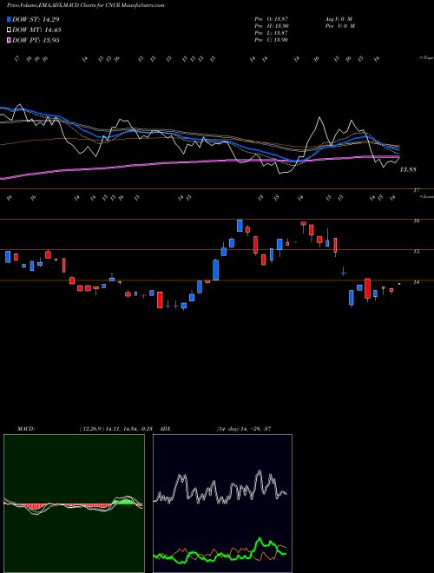Click the 'Pre C: 13.90' value
This screenshot has width=434, height=573.
click(272, 40)
